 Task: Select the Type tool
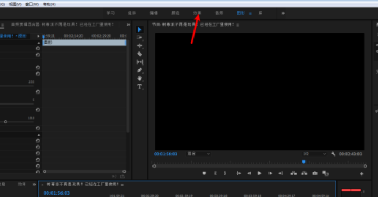[139, 87]
